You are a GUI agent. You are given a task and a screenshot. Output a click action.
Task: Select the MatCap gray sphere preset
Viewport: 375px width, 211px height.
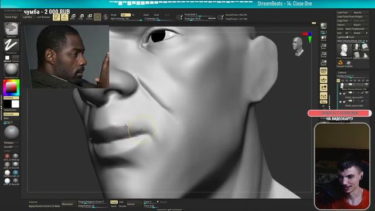point(16,156)
